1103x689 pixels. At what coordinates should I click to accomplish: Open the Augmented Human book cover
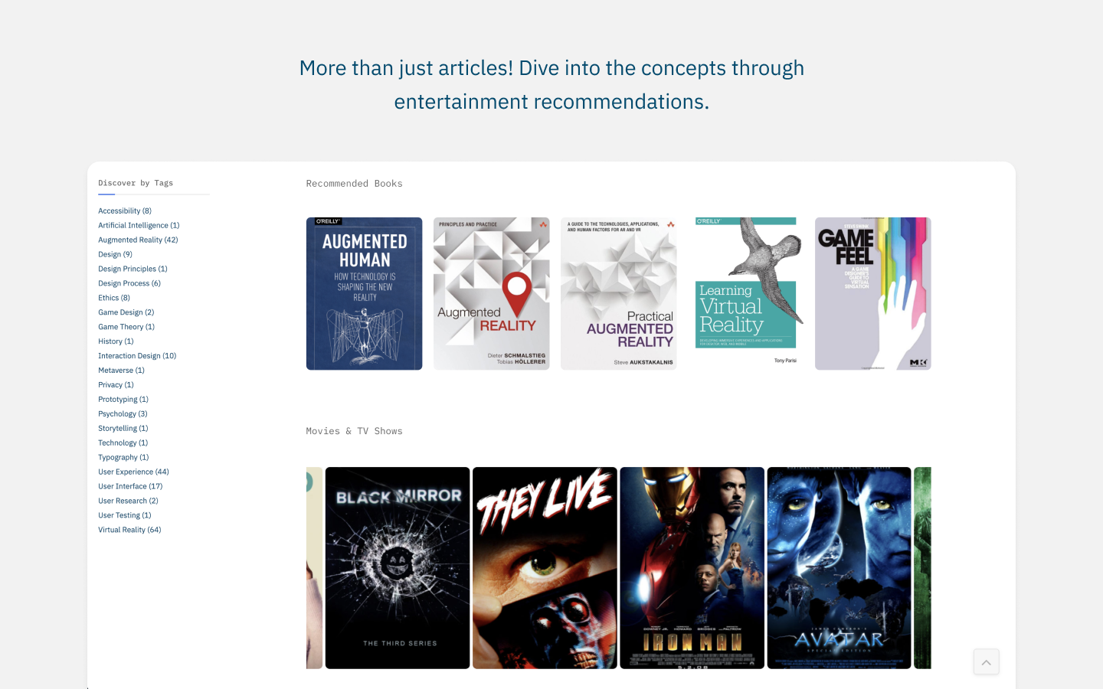click(365, 294)
